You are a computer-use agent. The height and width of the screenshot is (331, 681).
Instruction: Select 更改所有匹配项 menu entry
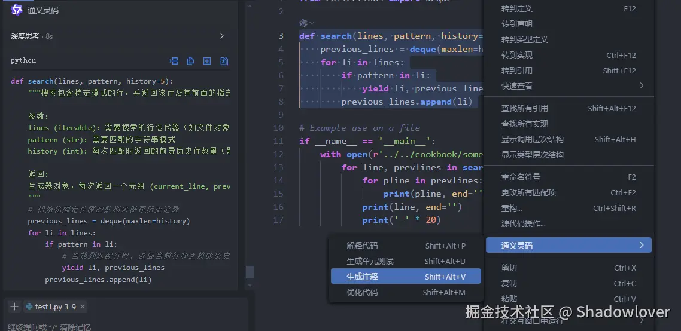(x=568, y=192)
